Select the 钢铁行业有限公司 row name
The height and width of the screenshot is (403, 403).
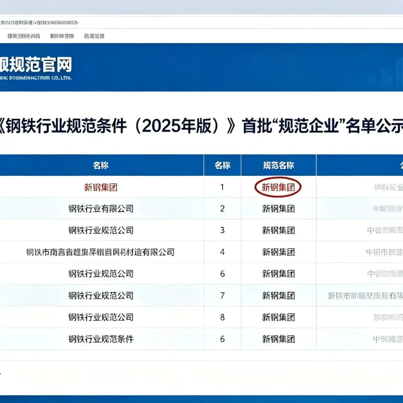(101, 209)
